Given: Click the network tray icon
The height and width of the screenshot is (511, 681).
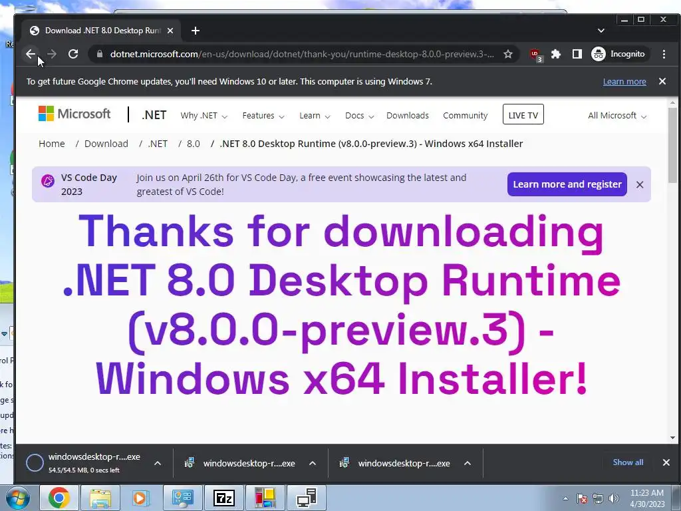Looking at the screenshot, I should (x=598, y=498).
